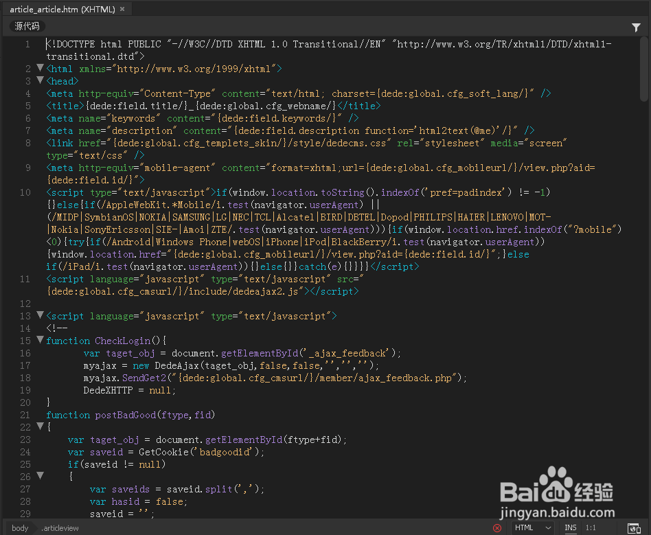Viewport: 651px width, 535px height.
Task: Click the meta keywords line
Action: [x=202, y=118]
